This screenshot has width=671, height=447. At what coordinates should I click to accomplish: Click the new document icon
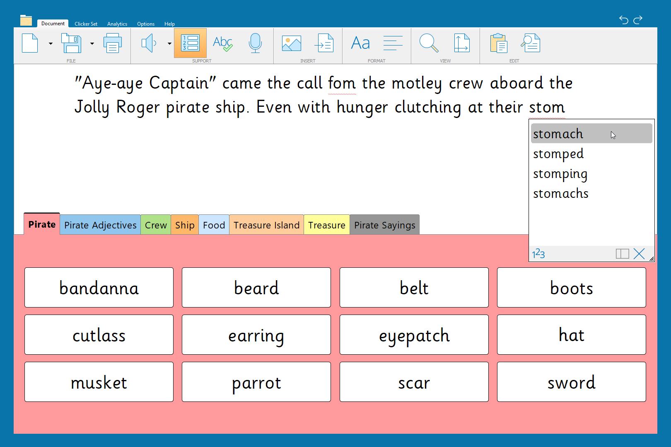pos(30,43)
